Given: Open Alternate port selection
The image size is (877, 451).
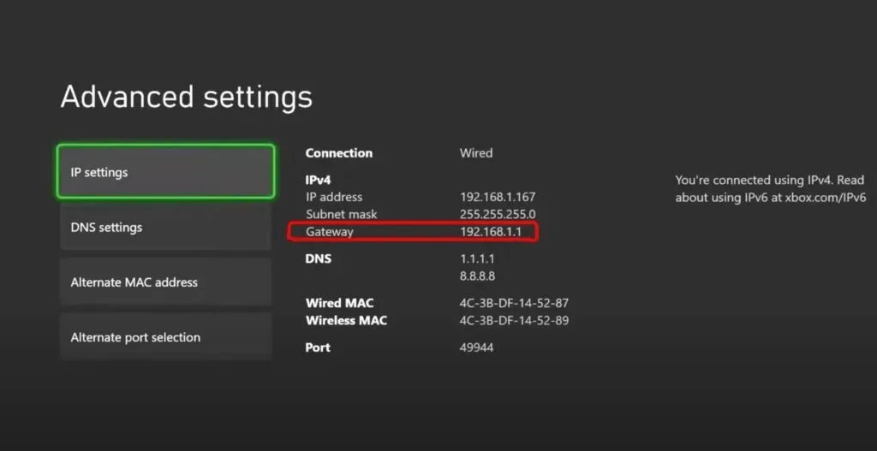Looking at the screenshot, I should (x=165, y=337).
